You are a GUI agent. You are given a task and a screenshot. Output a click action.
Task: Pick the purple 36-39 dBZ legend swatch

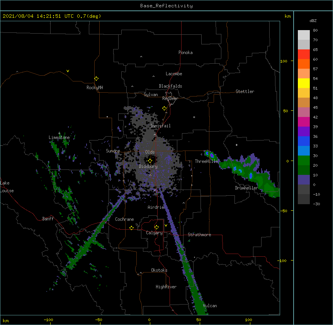click(x=304, y=132)
